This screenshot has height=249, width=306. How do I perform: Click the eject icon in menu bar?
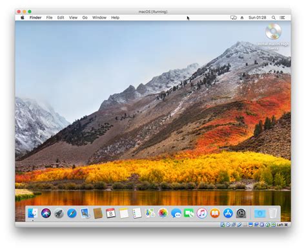click(242, 17)
